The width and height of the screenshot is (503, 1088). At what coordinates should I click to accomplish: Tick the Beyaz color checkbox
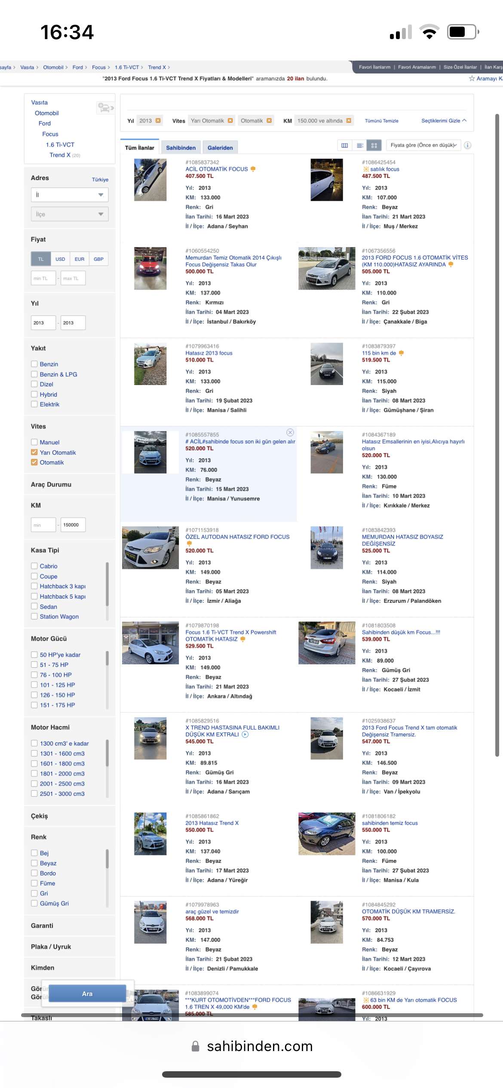click(x=34, y=863)
